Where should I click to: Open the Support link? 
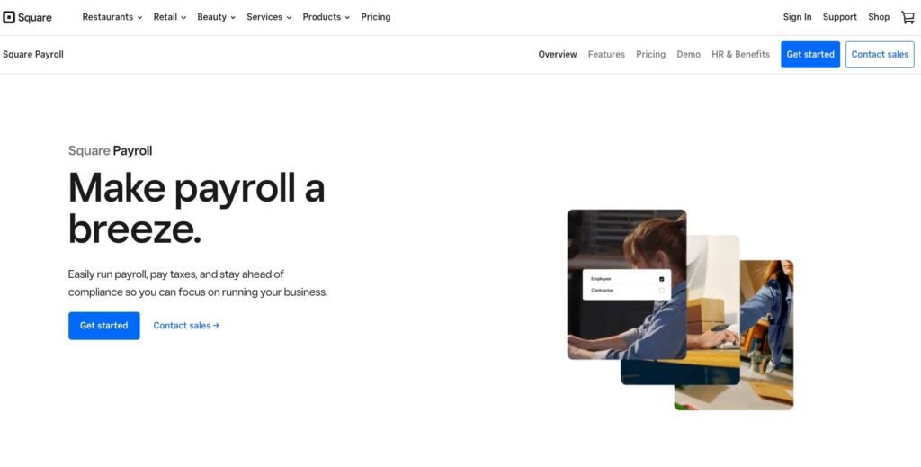839,17
